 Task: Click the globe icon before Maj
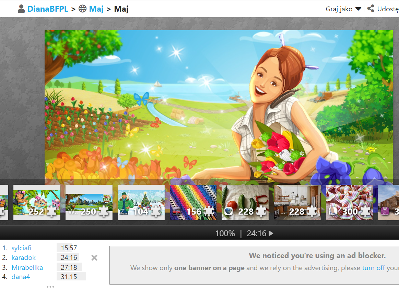click(x=82, y=9)
